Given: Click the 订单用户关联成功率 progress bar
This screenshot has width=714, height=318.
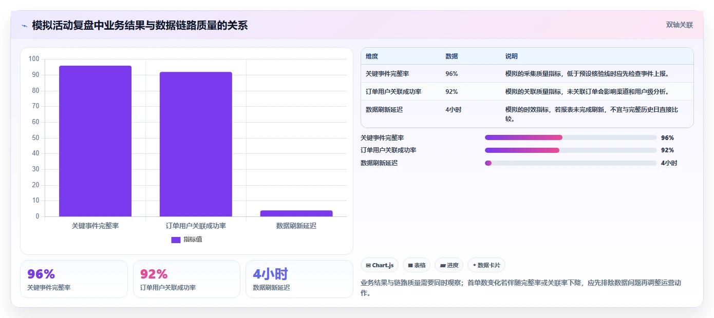Looking at the screenshot, I should click(571, 150).
